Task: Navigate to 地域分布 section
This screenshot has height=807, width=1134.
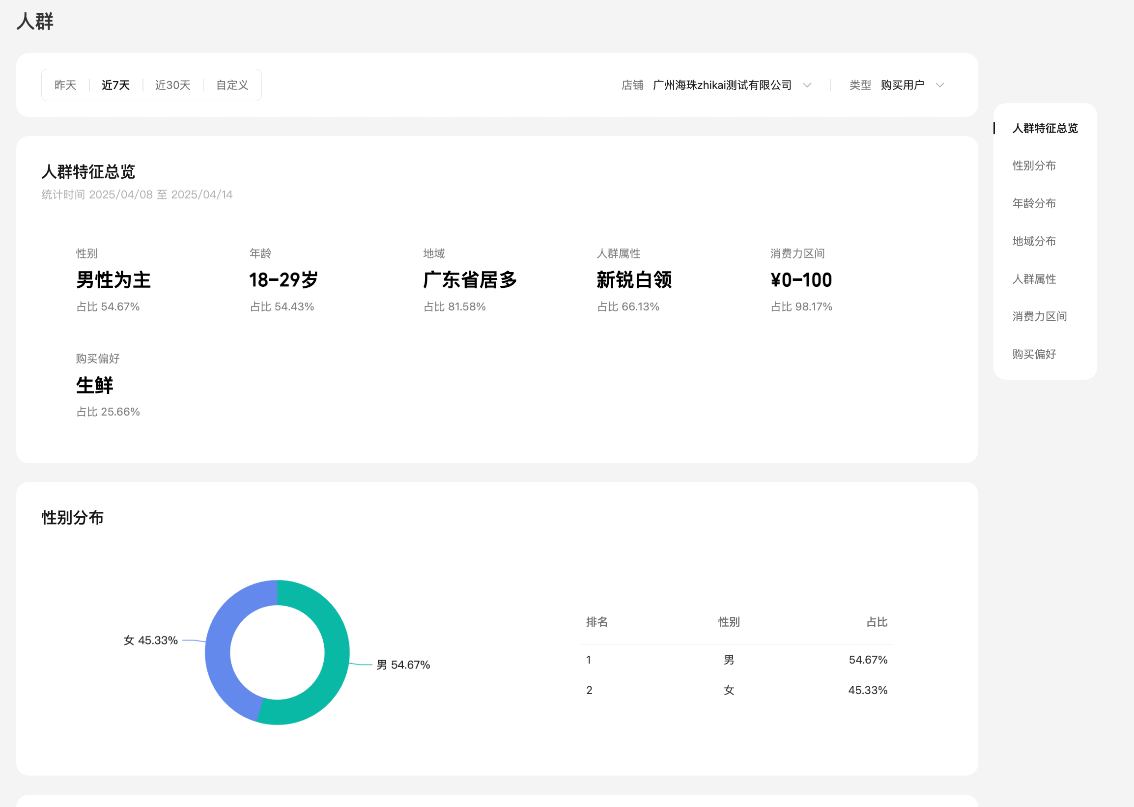Action: click(1034, 241)
